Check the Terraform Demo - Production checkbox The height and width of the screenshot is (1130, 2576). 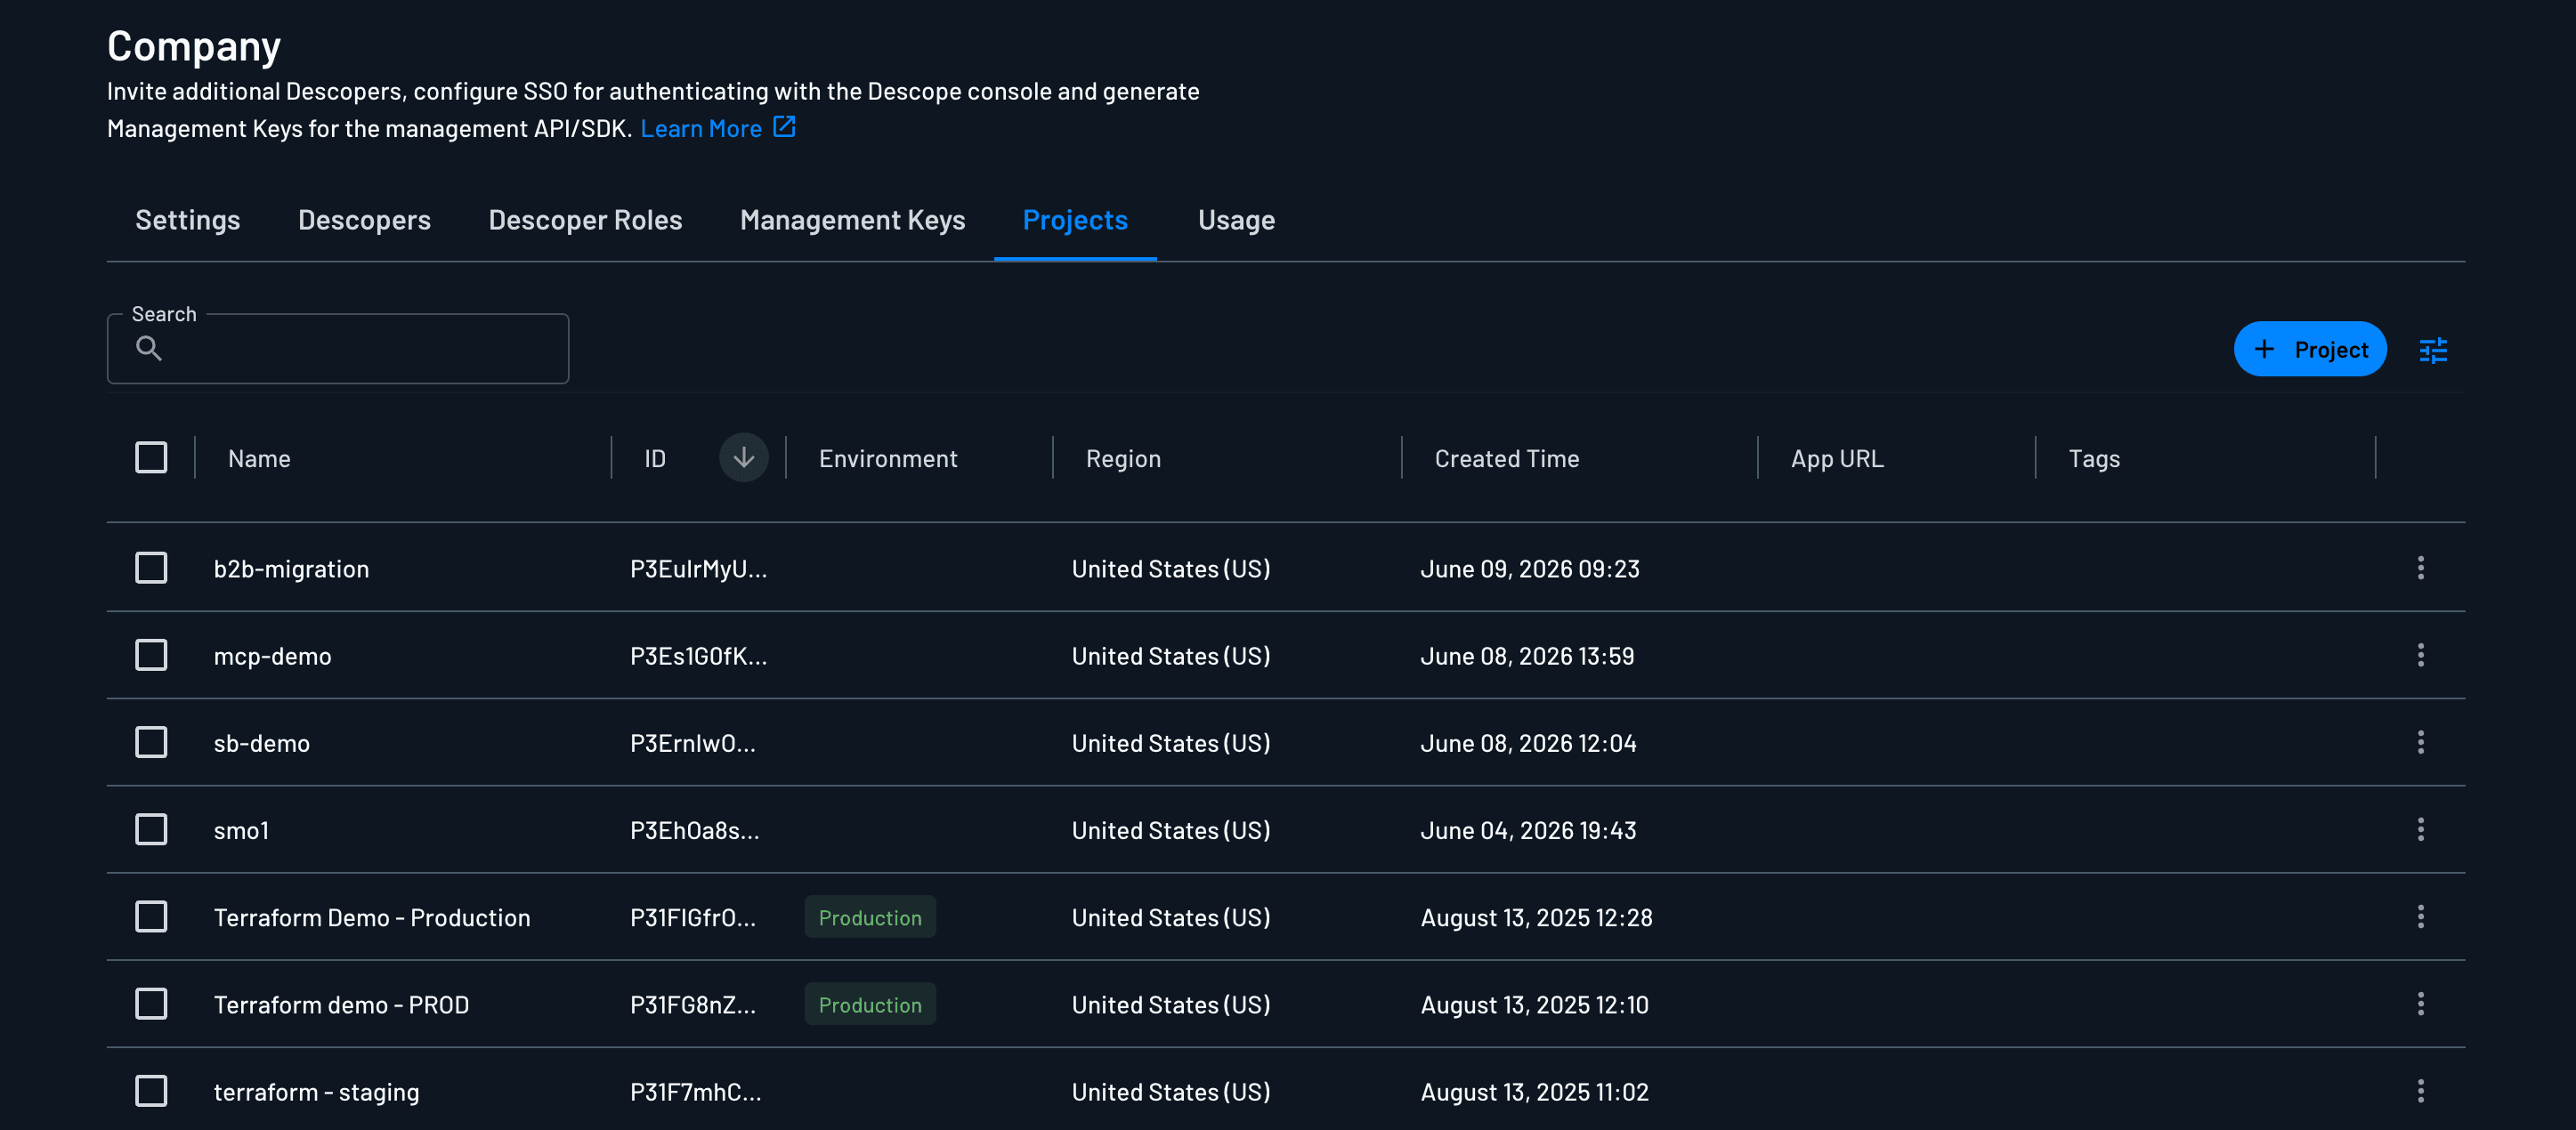coord(151,916)
